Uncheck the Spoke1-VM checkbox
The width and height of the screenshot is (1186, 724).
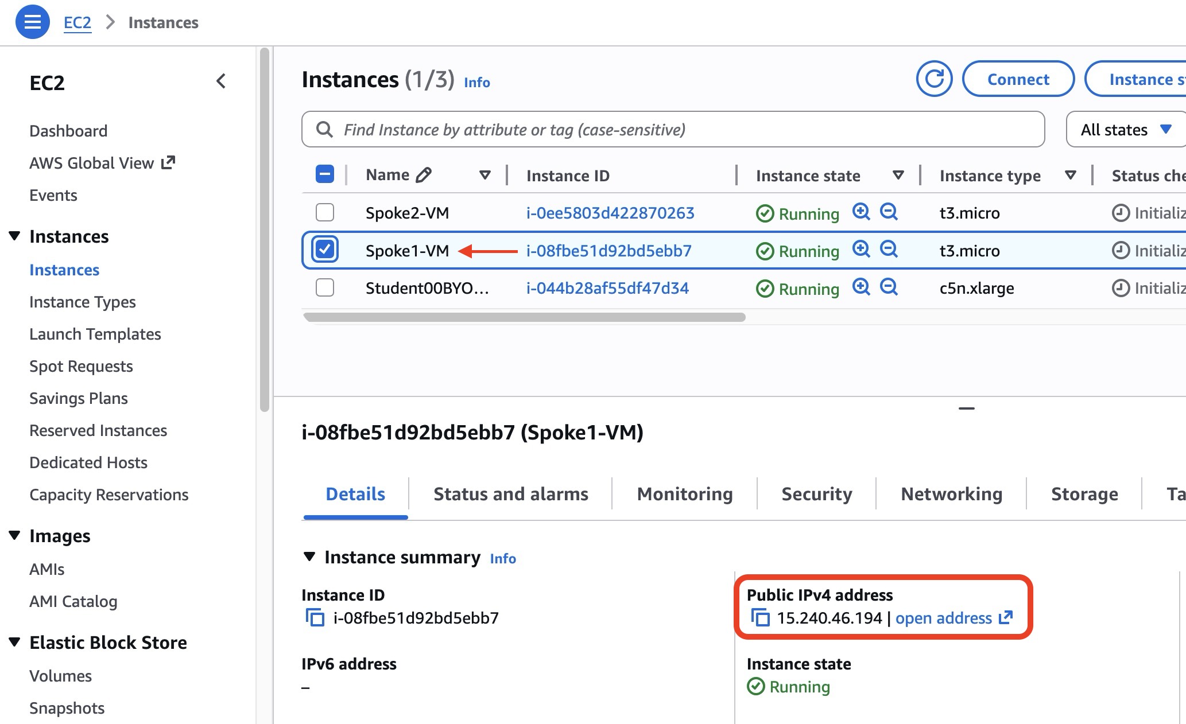(x=325, y=250)
